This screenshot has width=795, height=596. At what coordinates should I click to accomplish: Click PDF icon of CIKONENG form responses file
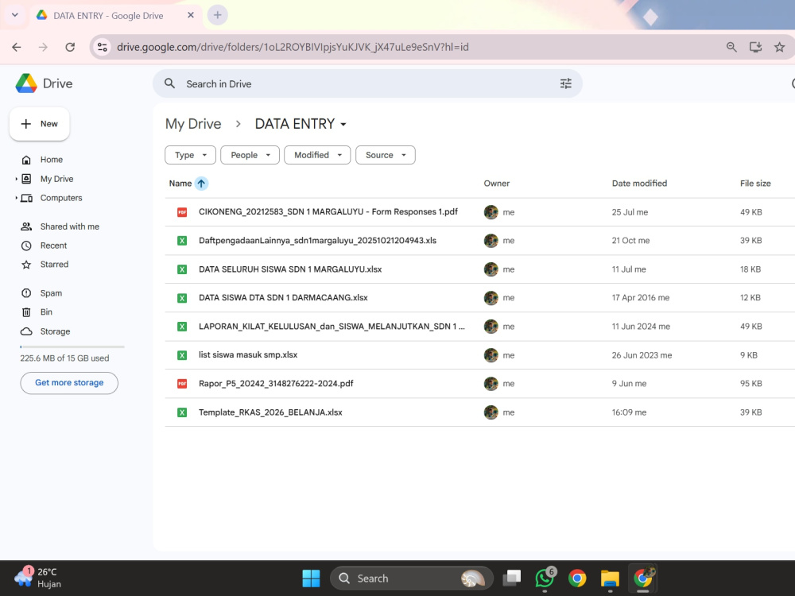pyautogui.click(x=182, y=212)
